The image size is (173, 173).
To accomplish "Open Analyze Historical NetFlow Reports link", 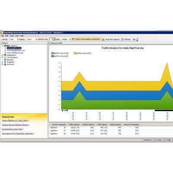I will pyautogui.click(x=15, y=125).
